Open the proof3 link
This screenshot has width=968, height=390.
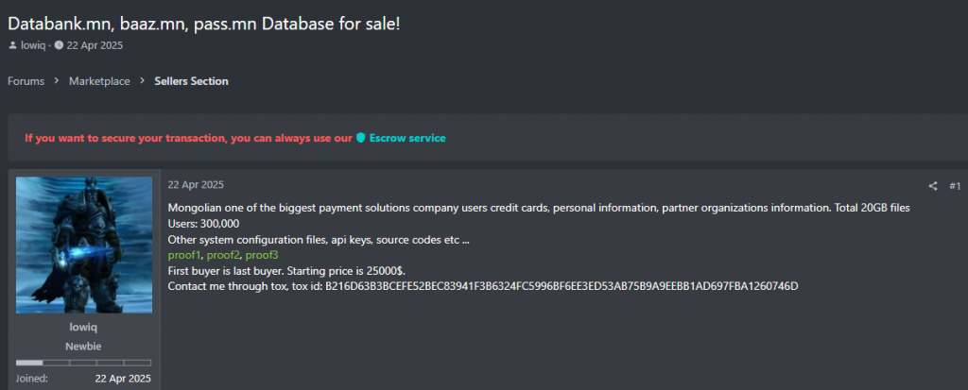263,255
